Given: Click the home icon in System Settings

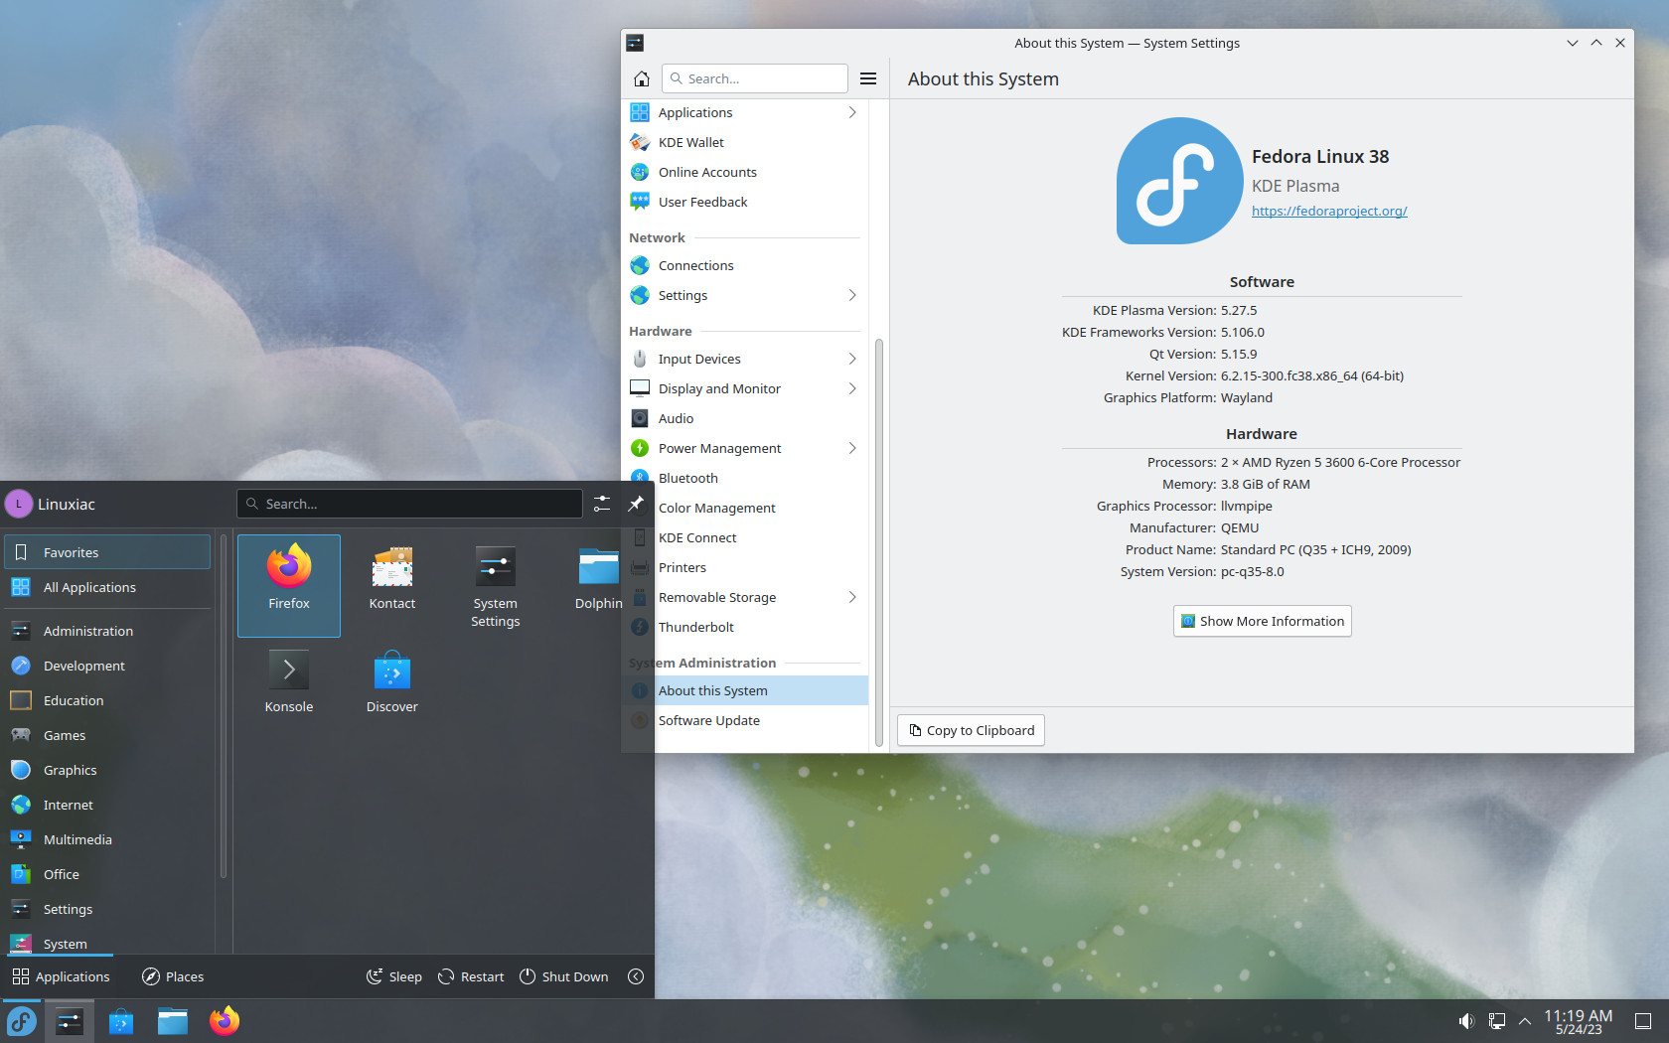Looking at the screenshot, I should [x=642, y=78].
